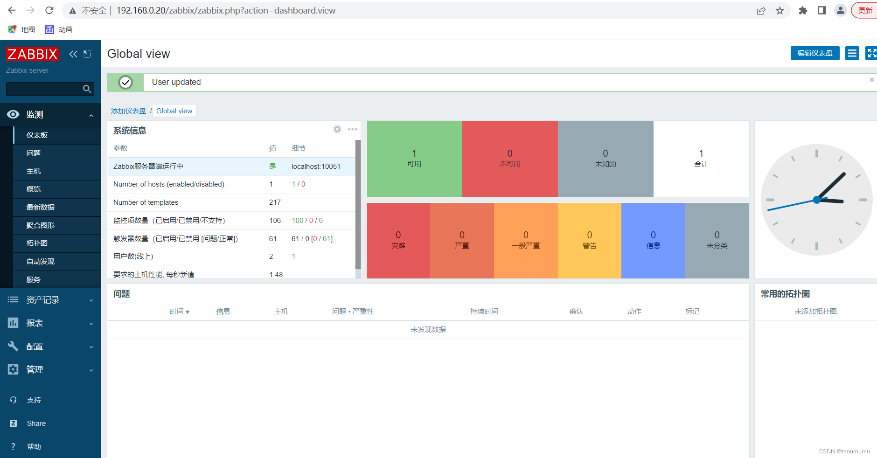Click the eye icon beside 监测
Viewport: 877px width, 458px height.
(13, 114)
